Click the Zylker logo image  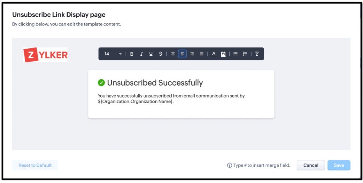tap(45, 55)
